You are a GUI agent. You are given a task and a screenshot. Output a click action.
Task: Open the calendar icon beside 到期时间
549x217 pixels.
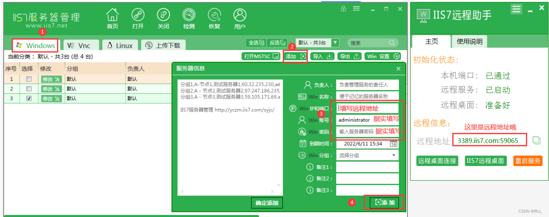[394, 144]
